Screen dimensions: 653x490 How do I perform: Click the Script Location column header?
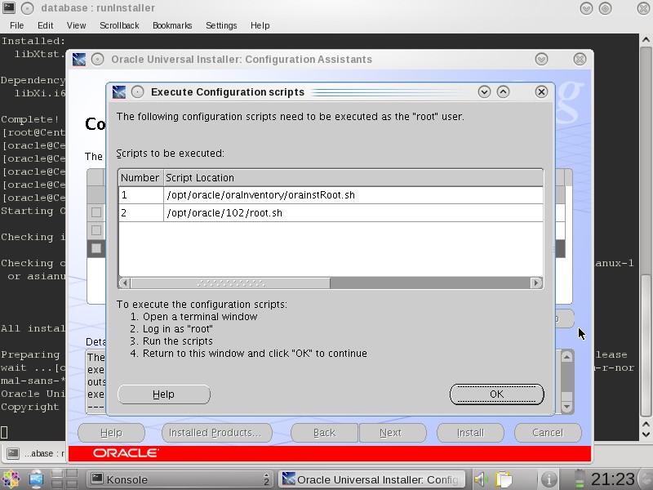pyautogui.click(x=353, y=178)
